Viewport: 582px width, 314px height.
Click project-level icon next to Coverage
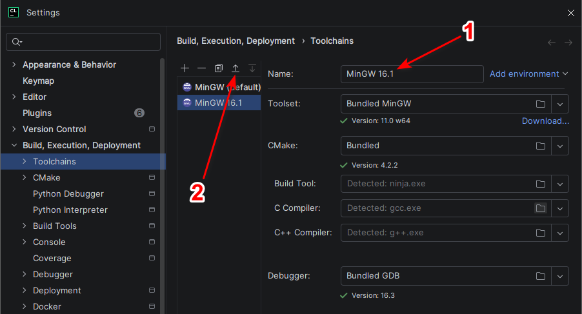pos(152,258)
